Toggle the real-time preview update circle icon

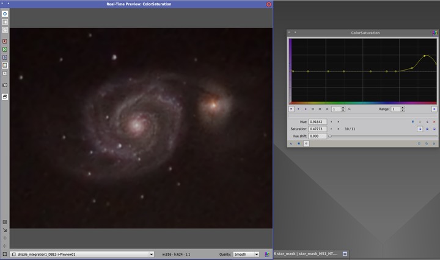(5, 13)
